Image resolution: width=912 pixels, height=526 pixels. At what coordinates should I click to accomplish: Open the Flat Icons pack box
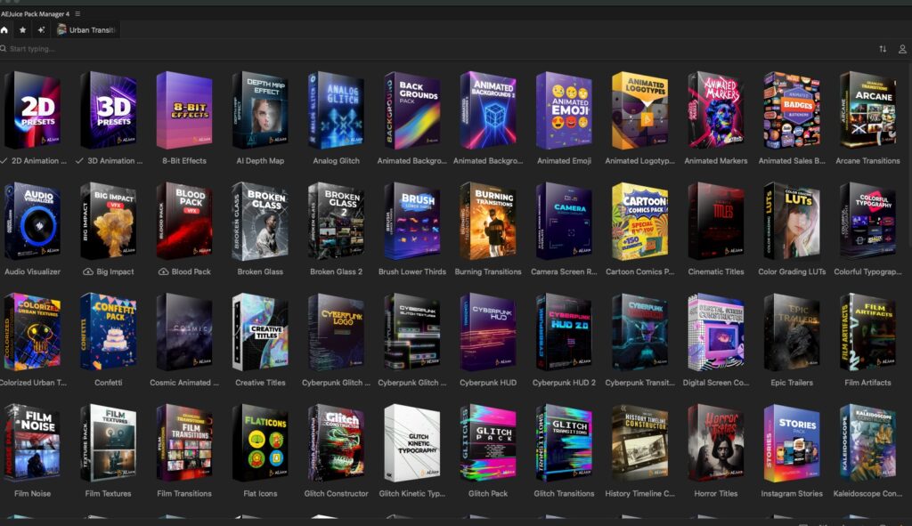260,443
